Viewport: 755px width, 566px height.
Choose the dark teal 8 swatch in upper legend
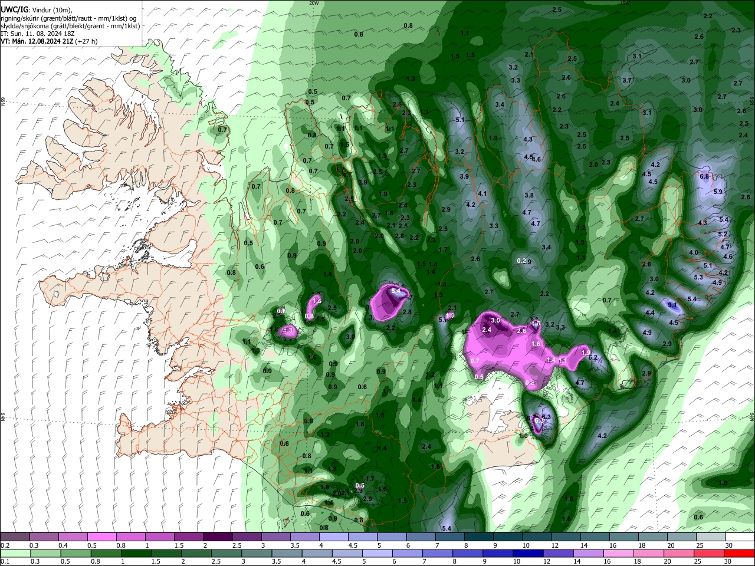[479, 537]
